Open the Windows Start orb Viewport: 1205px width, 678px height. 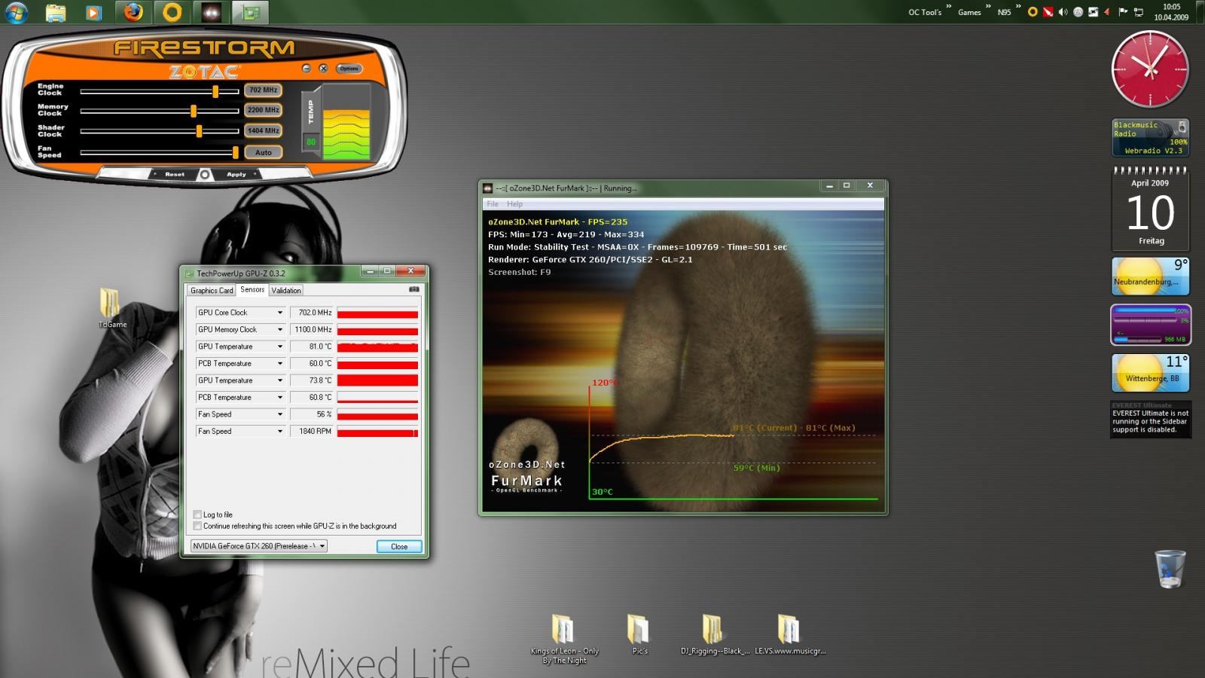click(17, 12)
